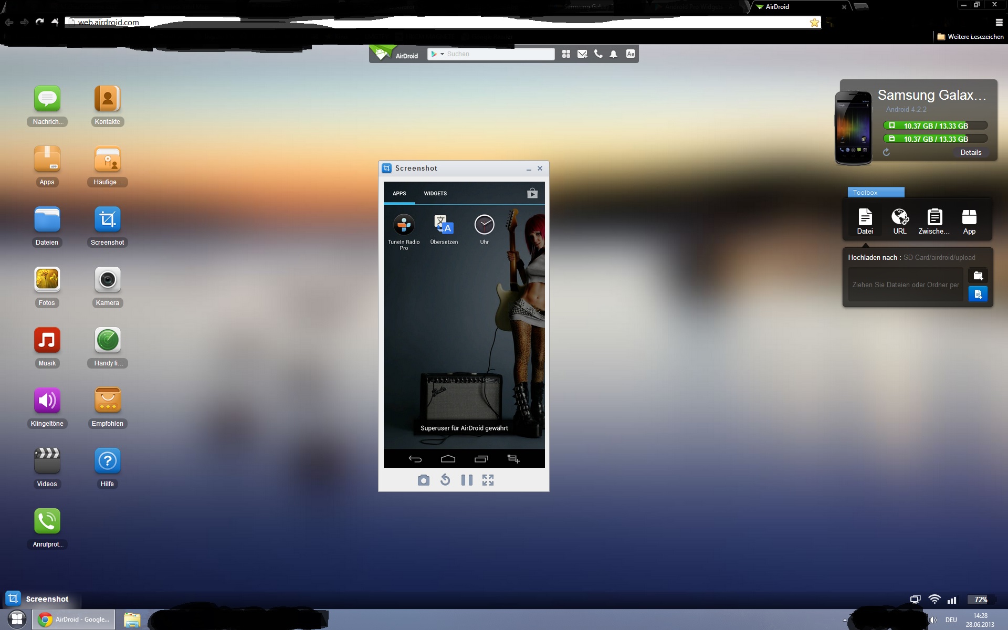The width and height of the screenshot is (1008, 630).
Task: Open the Chrome menu button
Action: [999, 23]
